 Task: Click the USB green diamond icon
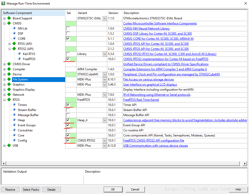(9, 145)
